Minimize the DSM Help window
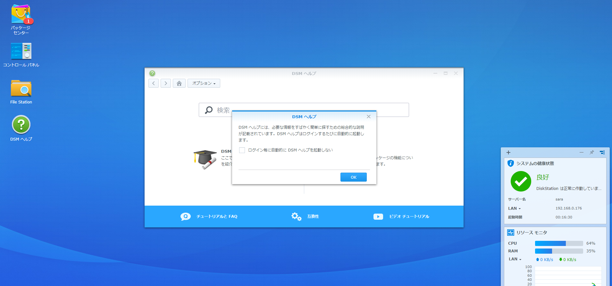 (435, 73)
